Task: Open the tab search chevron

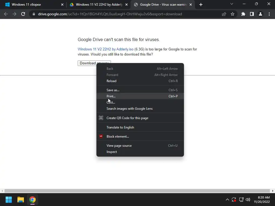Action: pyautogui.click(x=232, y=4)
